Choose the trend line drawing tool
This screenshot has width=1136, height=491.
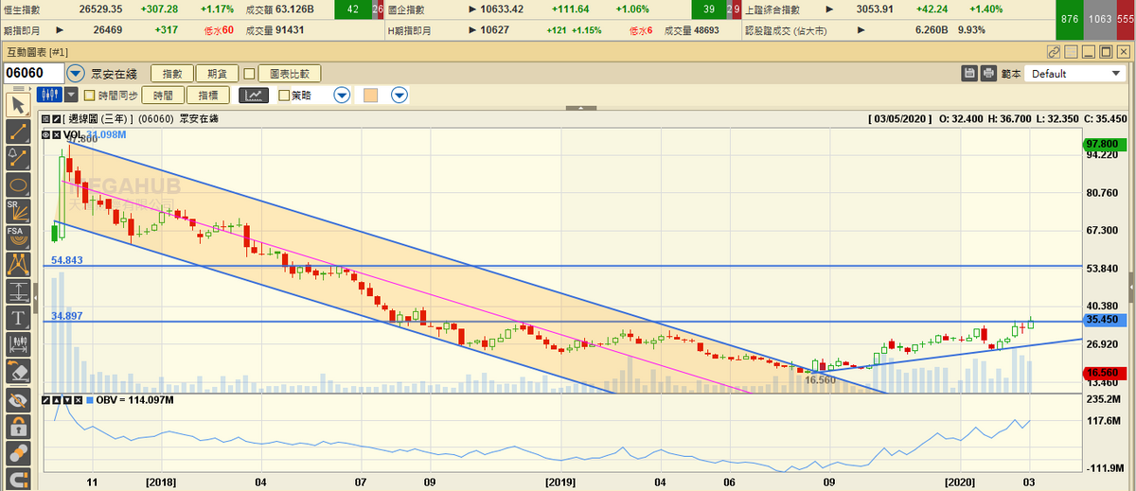tap(17, 131)
